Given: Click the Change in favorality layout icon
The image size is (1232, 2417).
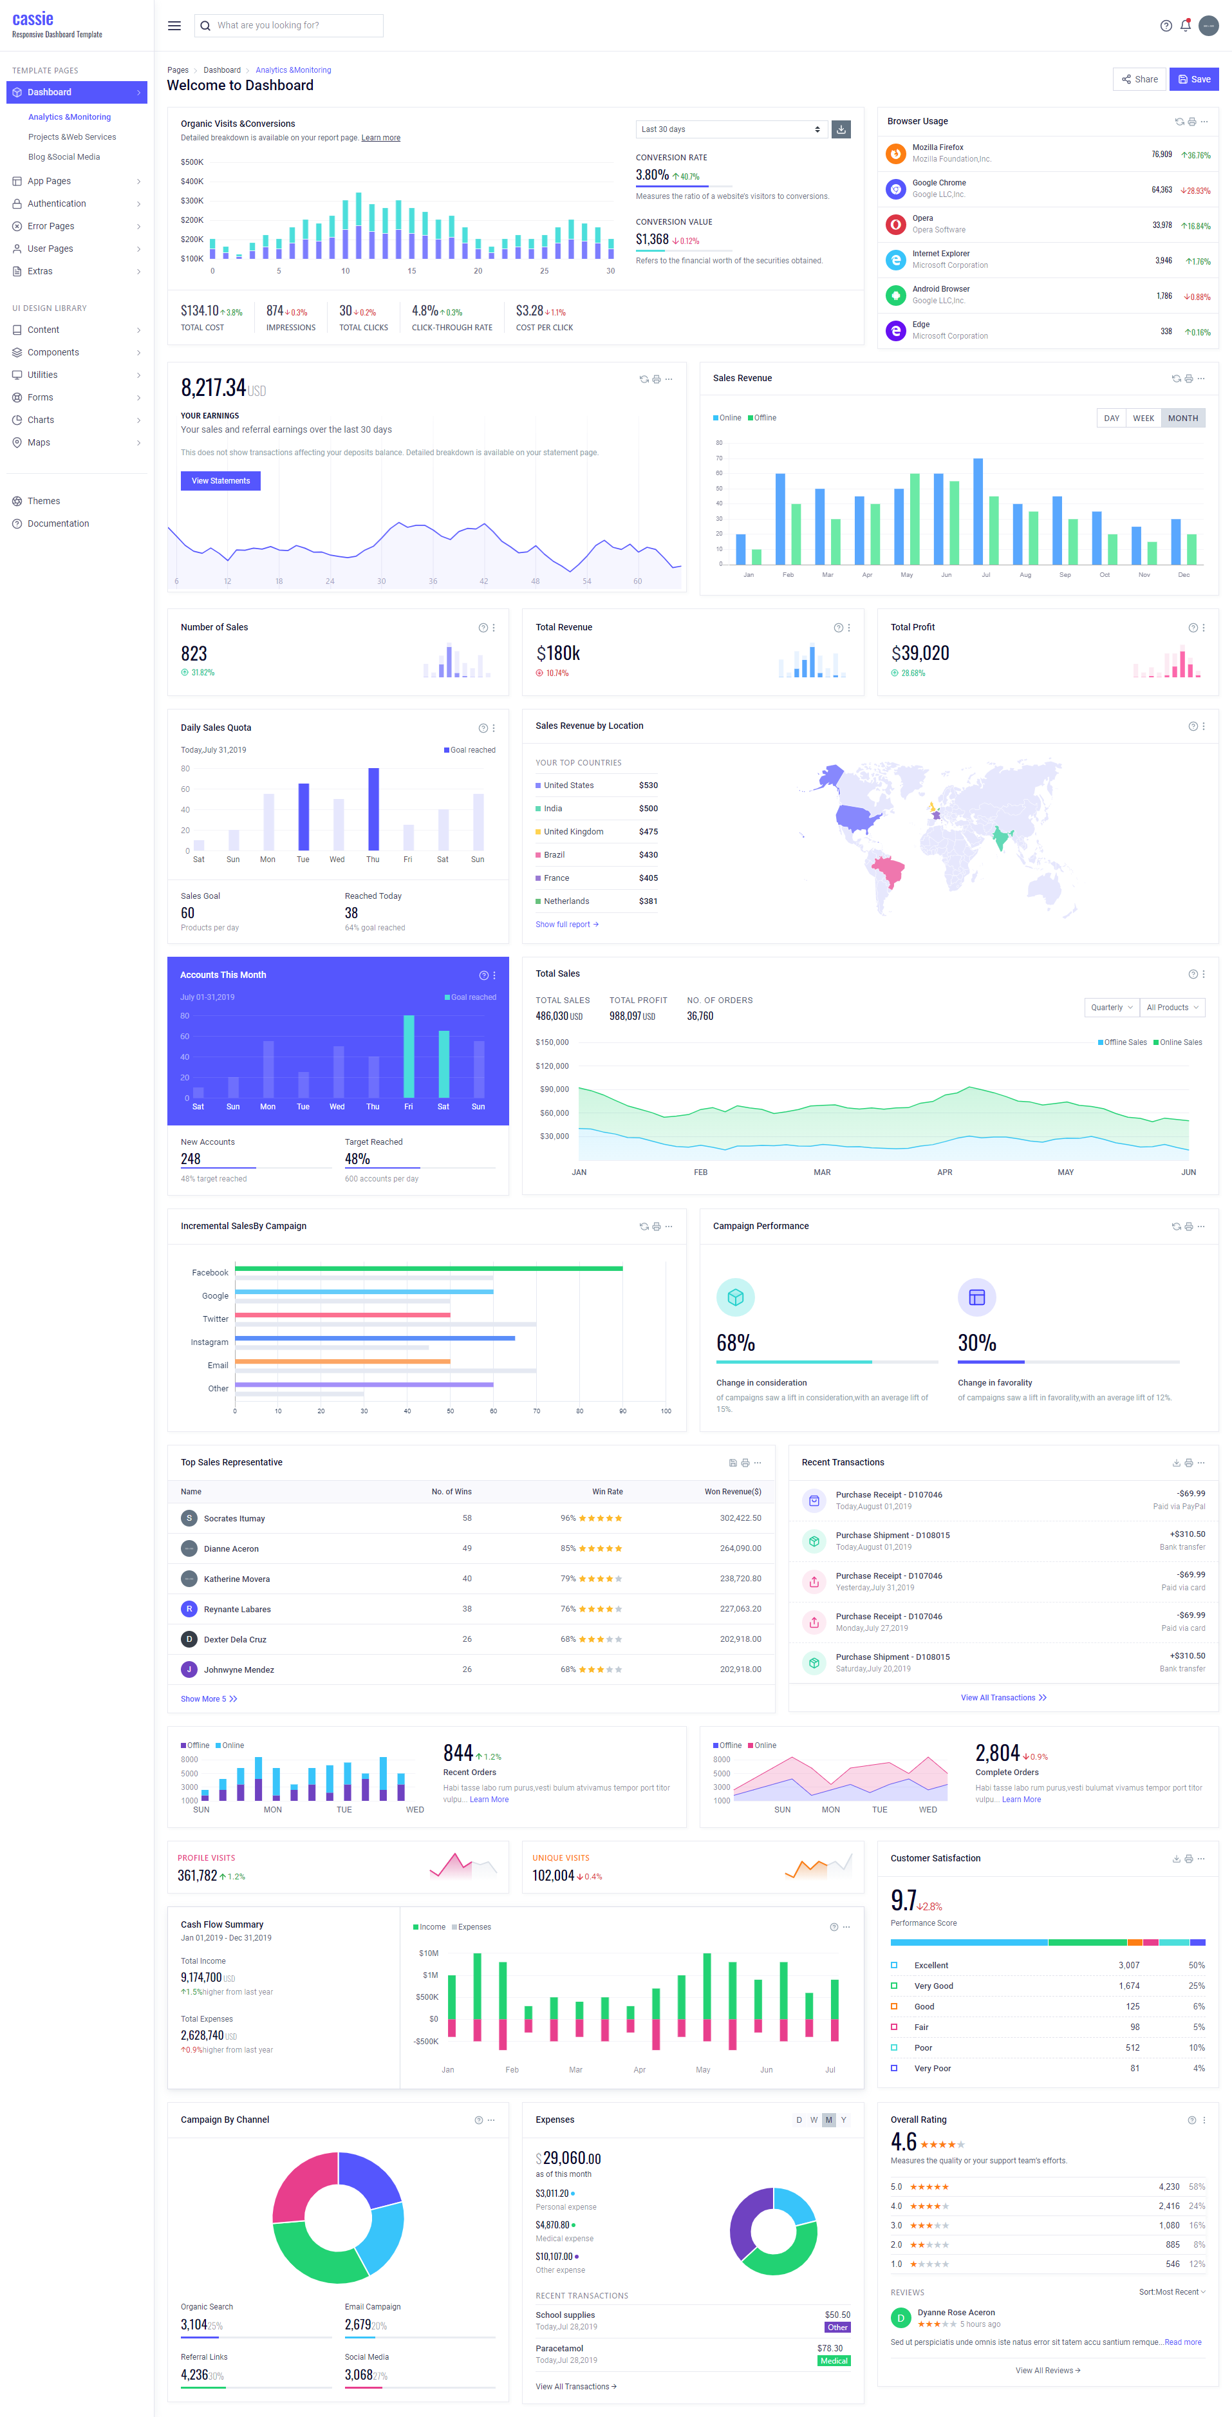Looking at the screenshot, I should click(x=976, y=1297).
